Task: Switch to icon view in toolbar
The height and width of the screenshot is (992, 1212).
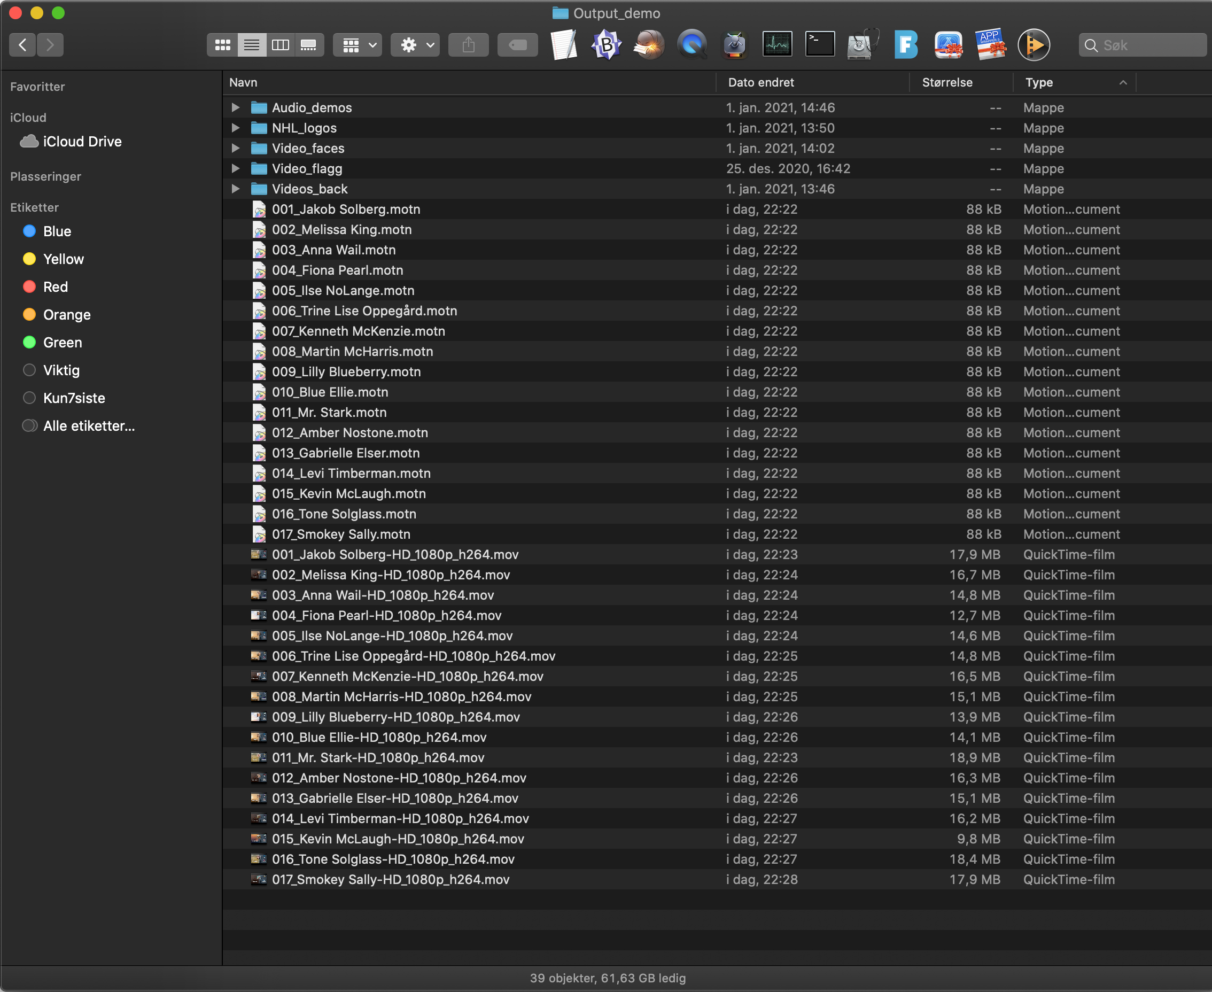Action: [222, 44]
